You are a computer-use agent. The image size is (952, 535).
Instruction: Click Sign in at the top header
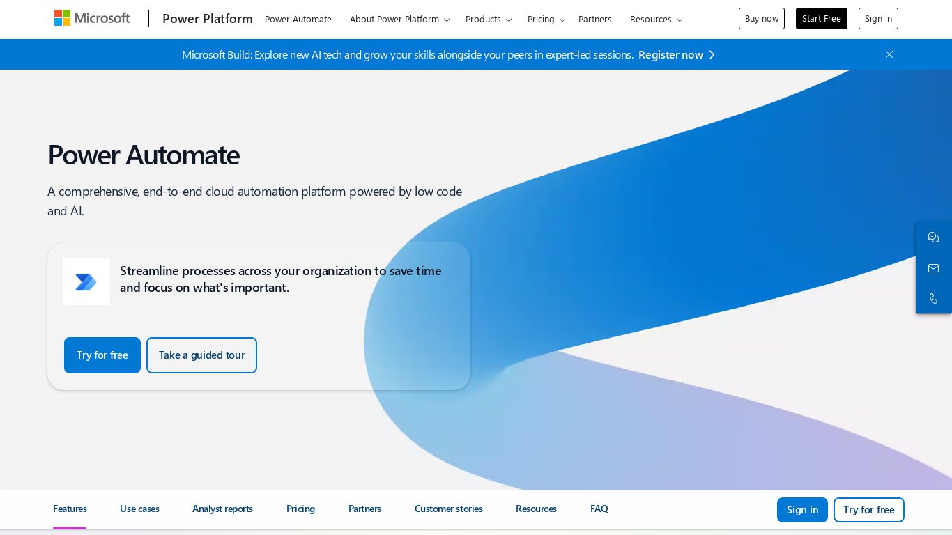click(x=878, y=19)
